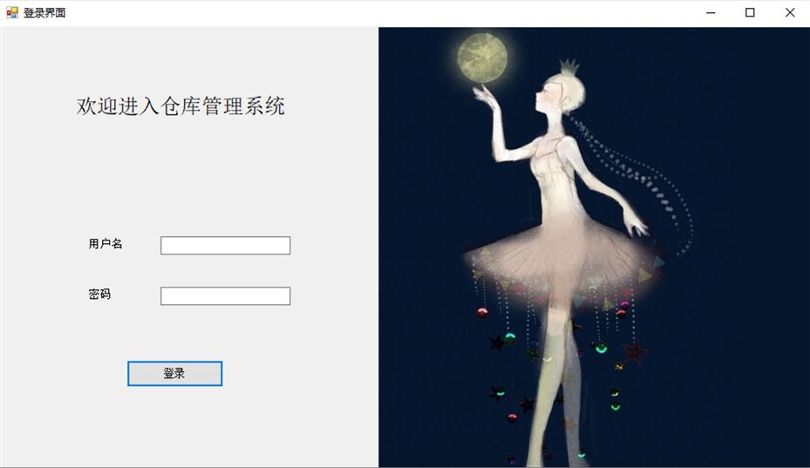The width and height of the screenshot is (810, 468).
Task: Click the app icon in title bar
Action: coord(12,12)
